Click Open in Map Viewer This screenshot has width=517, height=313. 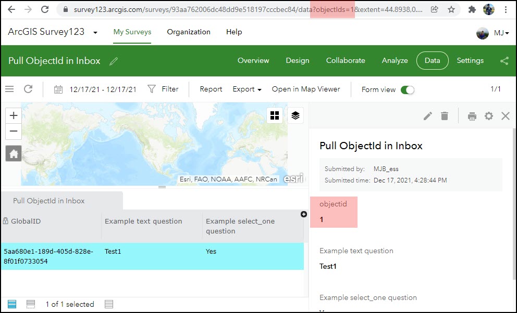306,89
